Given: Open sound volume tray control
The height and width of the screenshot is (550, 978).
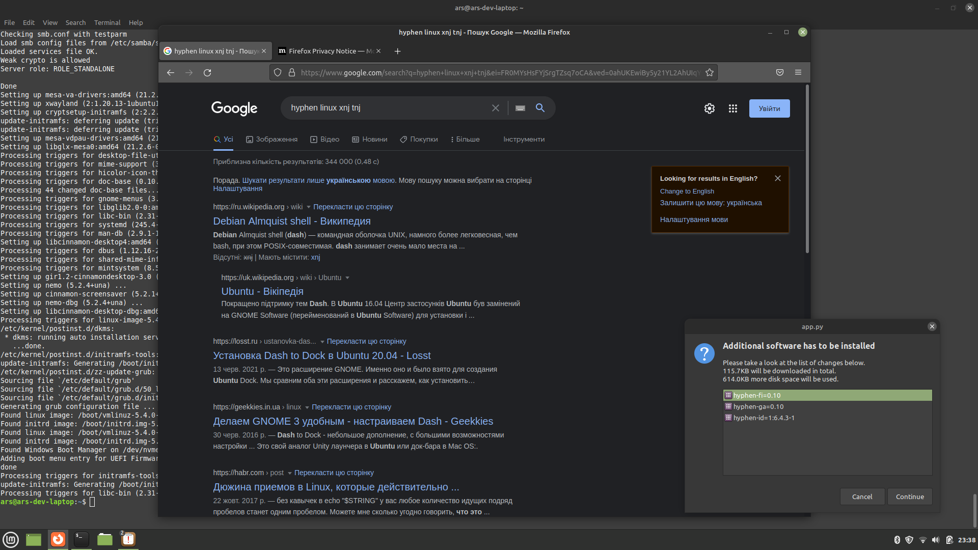Looking at the screenshot, I should (x=936, y=540).
